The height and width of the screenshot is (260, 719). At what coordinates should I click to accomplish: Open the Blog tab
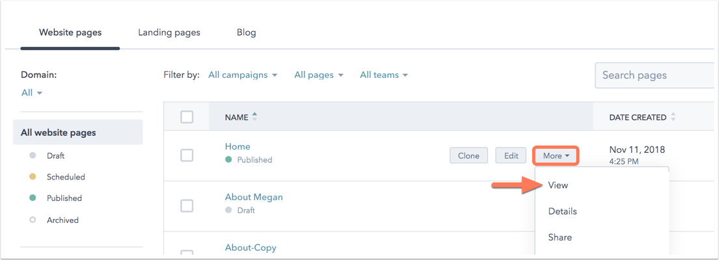pos(246,32)
